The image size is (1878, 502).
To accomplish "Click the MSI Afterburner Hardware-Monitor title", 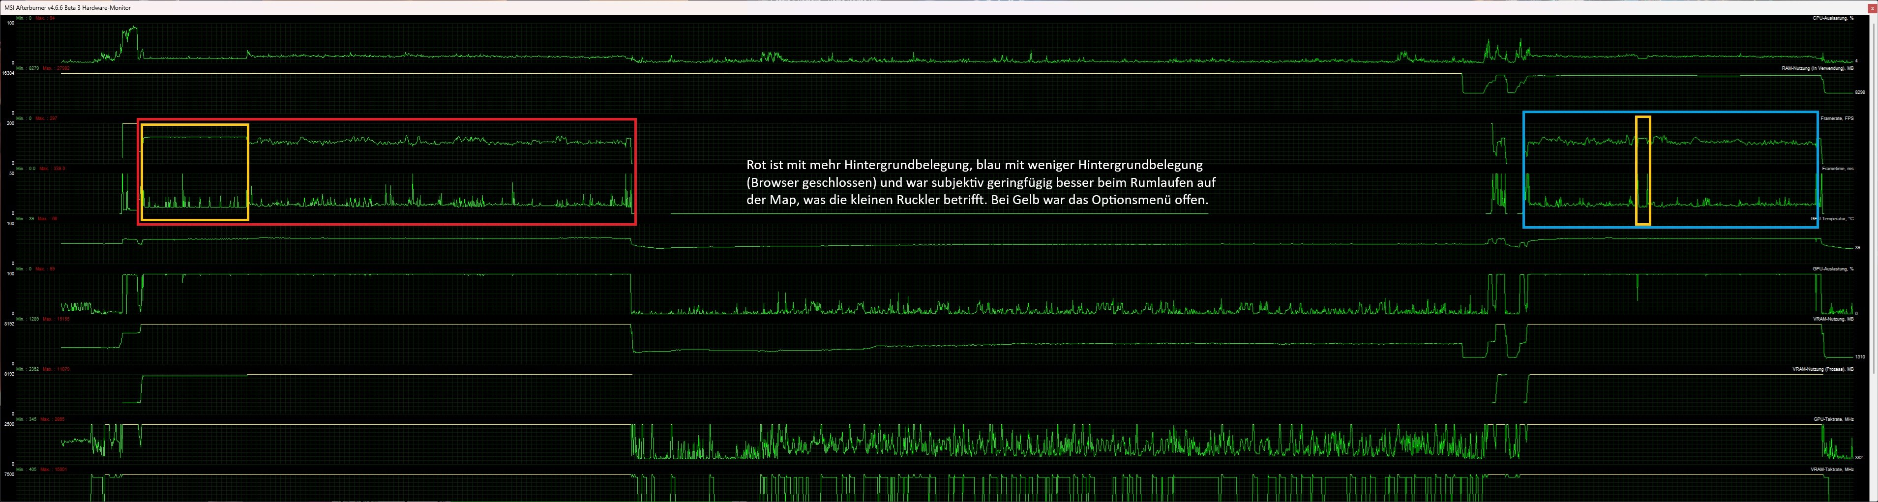I will [x=68, y=7].
